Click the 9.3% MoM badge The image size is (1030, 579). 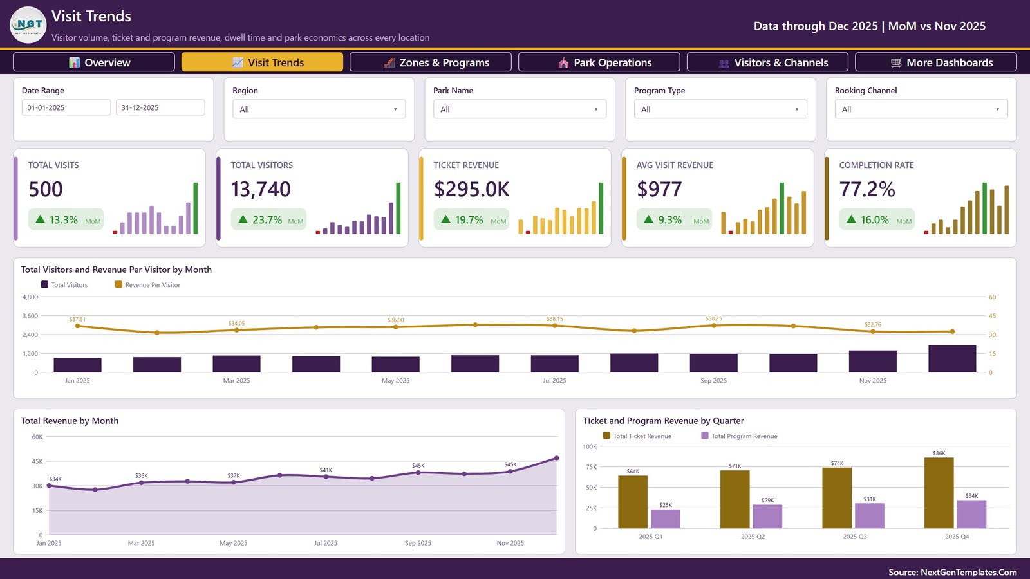674,219
